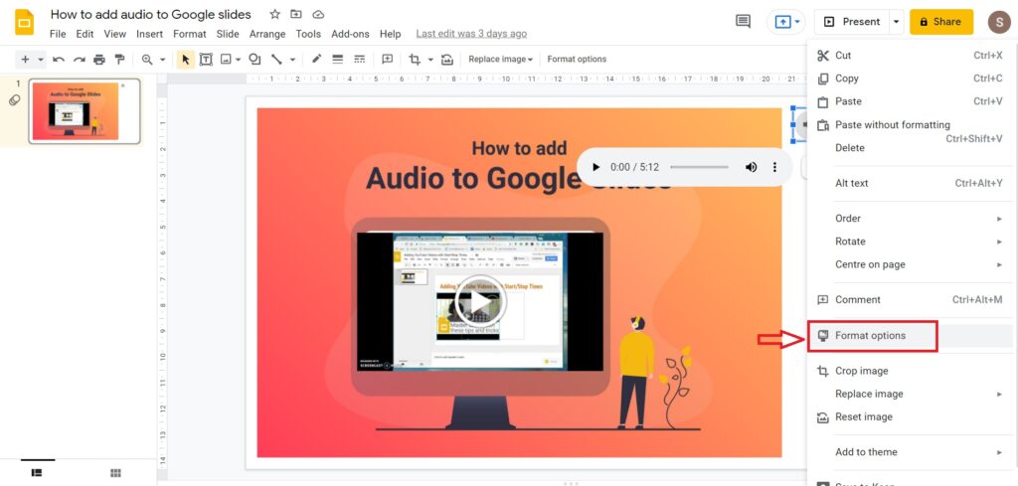Open 'Last edit was 3 days ago' history link
The height and width of the screenshot is (486, 1018).
(471, 34)
